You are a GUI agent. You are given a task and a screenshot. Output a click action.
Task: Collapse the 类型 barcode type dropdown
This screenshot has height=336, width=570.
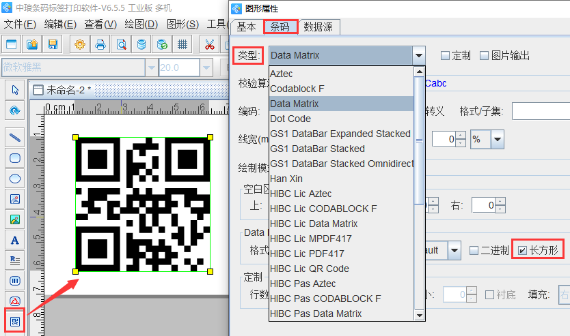(419, 55)
